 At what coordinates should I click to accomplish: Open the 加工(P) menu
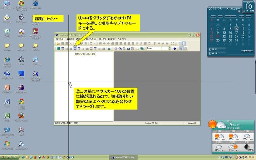click(102, 39)
